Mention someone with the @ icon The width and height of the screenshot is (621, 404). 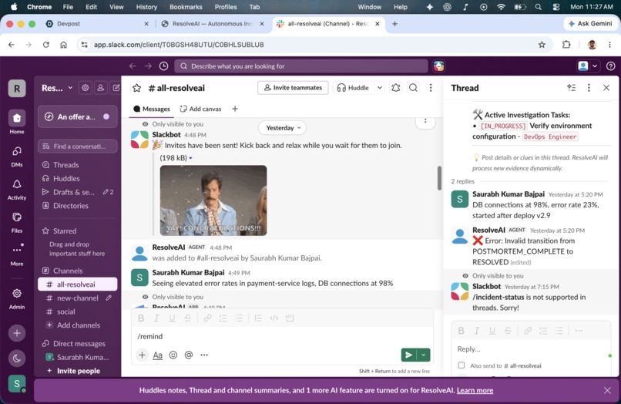click(189, 355)
